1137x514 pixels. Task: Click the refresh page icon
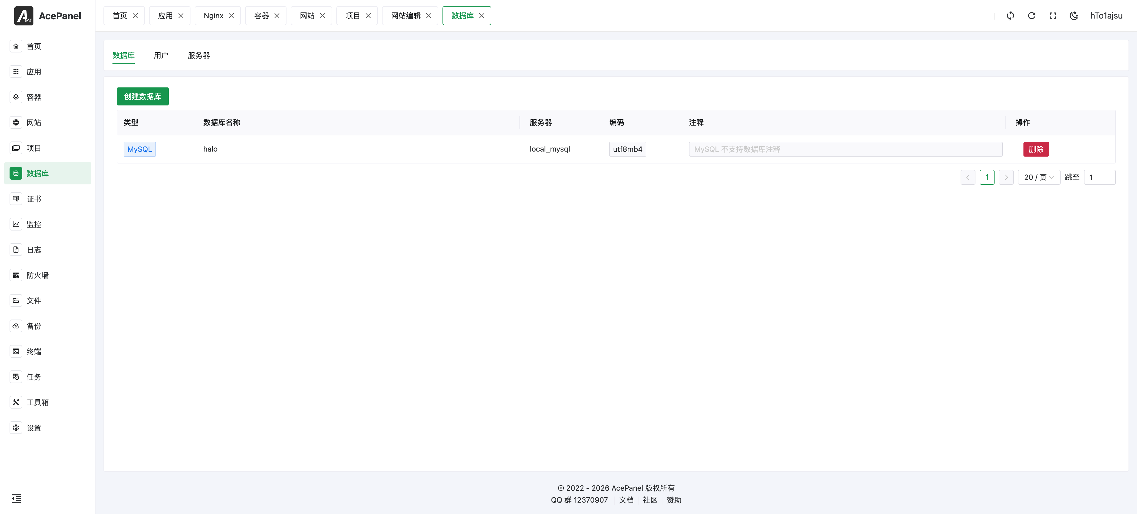(x=1031, y=16)
